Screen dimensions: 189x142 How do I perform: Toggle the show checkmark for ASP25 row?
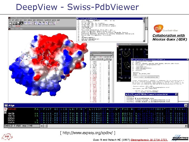(100, 78)
